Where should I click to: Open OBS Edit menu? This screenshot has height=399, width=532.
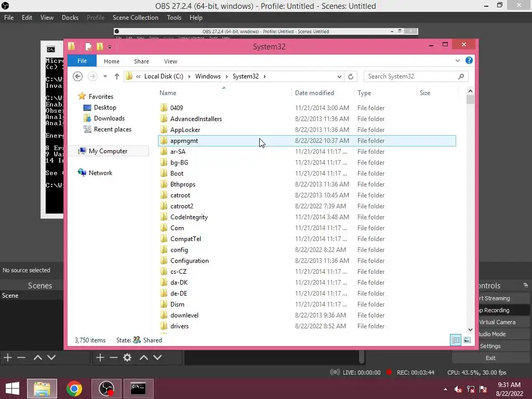tap(27, 18)
